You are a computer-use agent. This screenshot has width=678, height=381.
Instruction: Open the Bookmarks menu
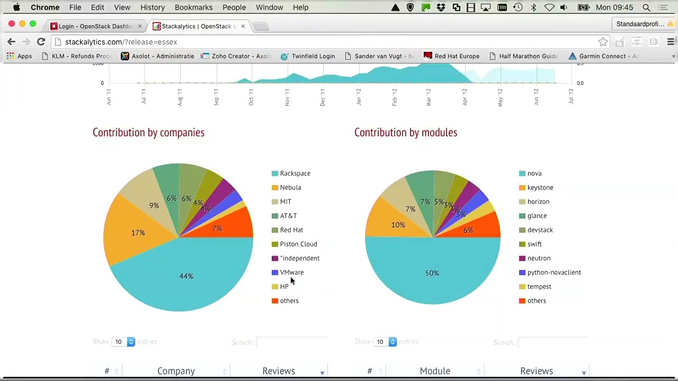click(193, 7)
